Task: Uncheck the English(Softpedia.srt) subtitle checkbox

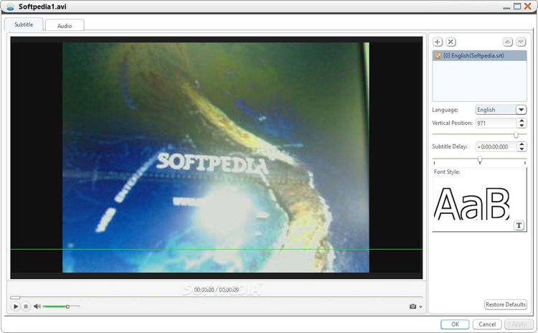Action: tap(438, 55)
